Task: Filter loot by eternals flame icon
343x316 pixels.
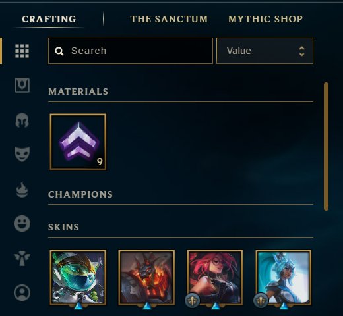Action: click(22, 190)
